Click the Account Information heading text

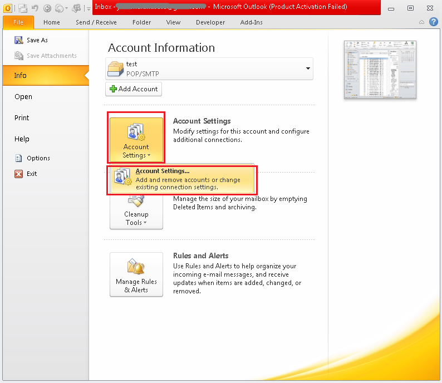point(161,48)
